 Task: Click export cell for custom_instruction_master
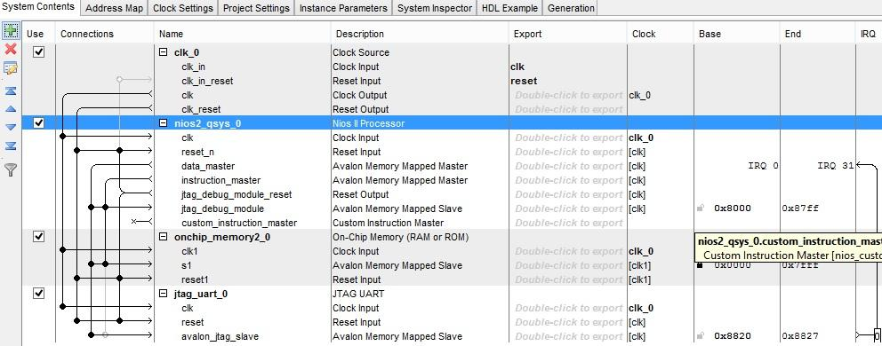click(569, 223)
